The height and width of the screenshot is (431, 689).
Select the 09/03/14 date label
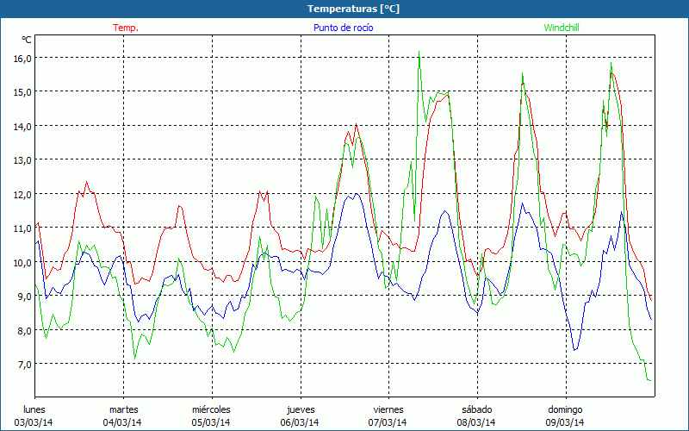pos(565,422)
